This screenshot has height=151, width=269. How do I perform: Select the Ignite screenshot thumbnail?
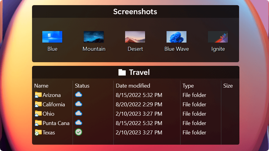218,37
